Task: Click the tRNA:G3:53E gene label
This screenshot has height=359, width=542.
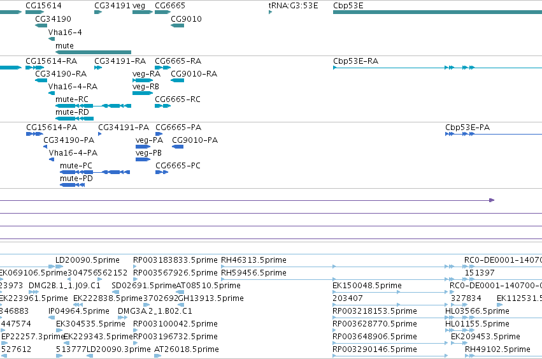Action: tap(293, 6)
